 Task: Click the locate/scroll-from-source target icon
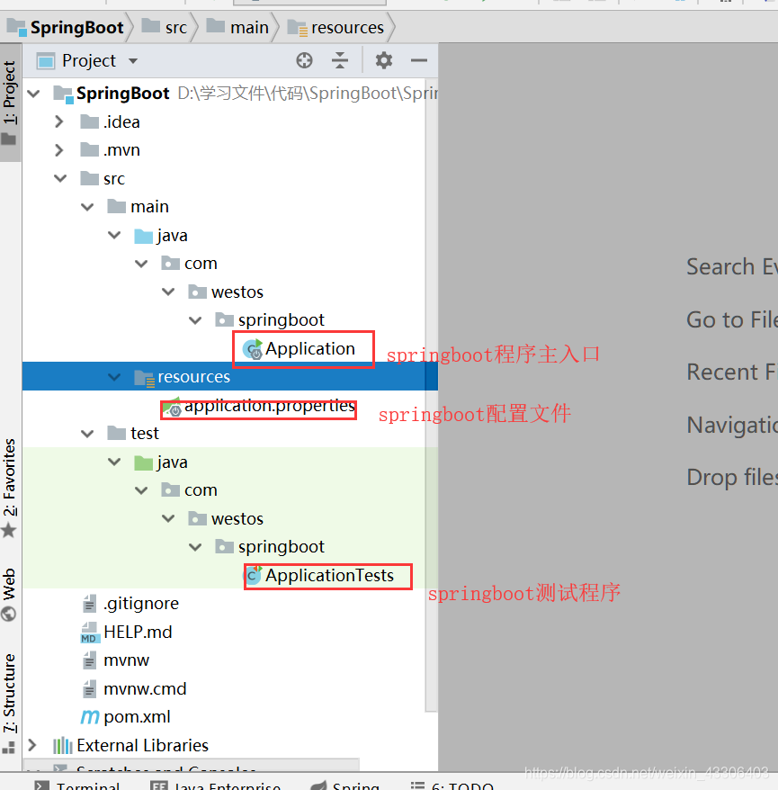(304, 60)
